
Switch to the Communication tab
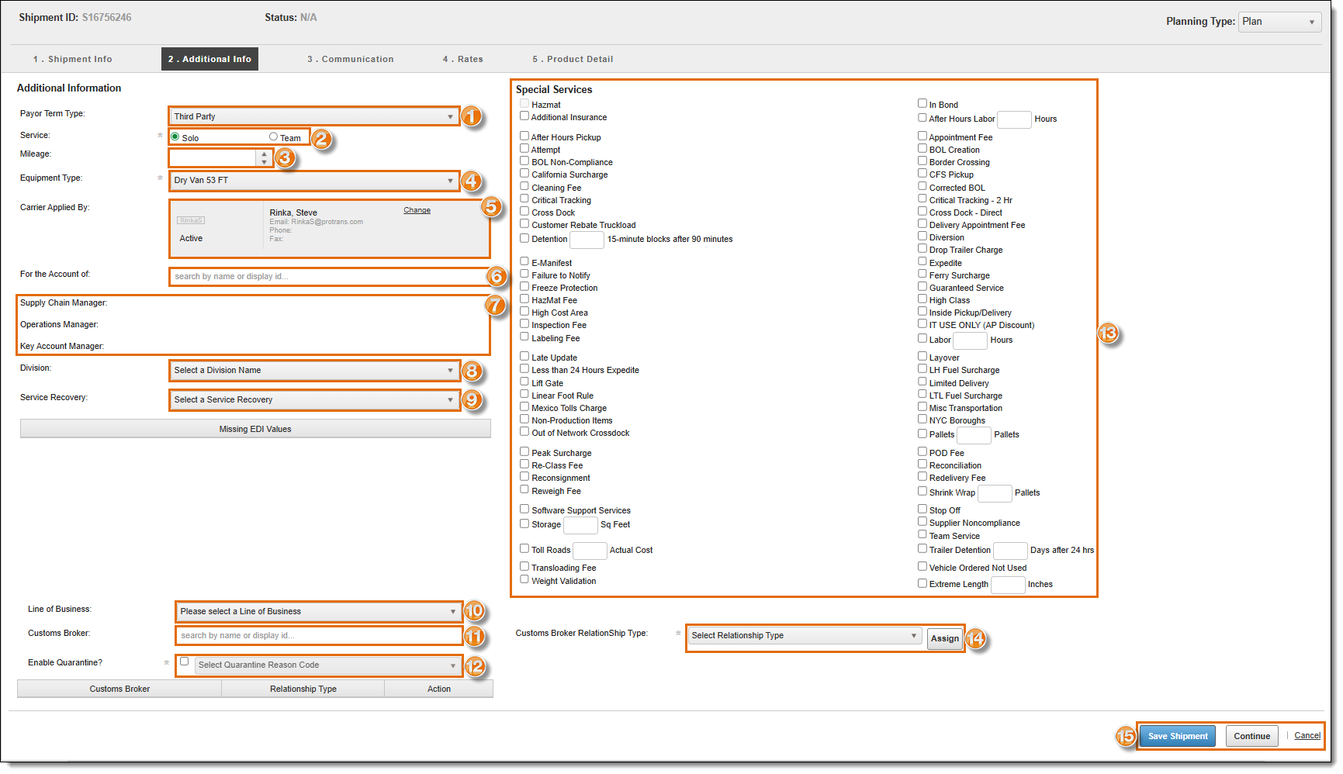tap(350, 59)
